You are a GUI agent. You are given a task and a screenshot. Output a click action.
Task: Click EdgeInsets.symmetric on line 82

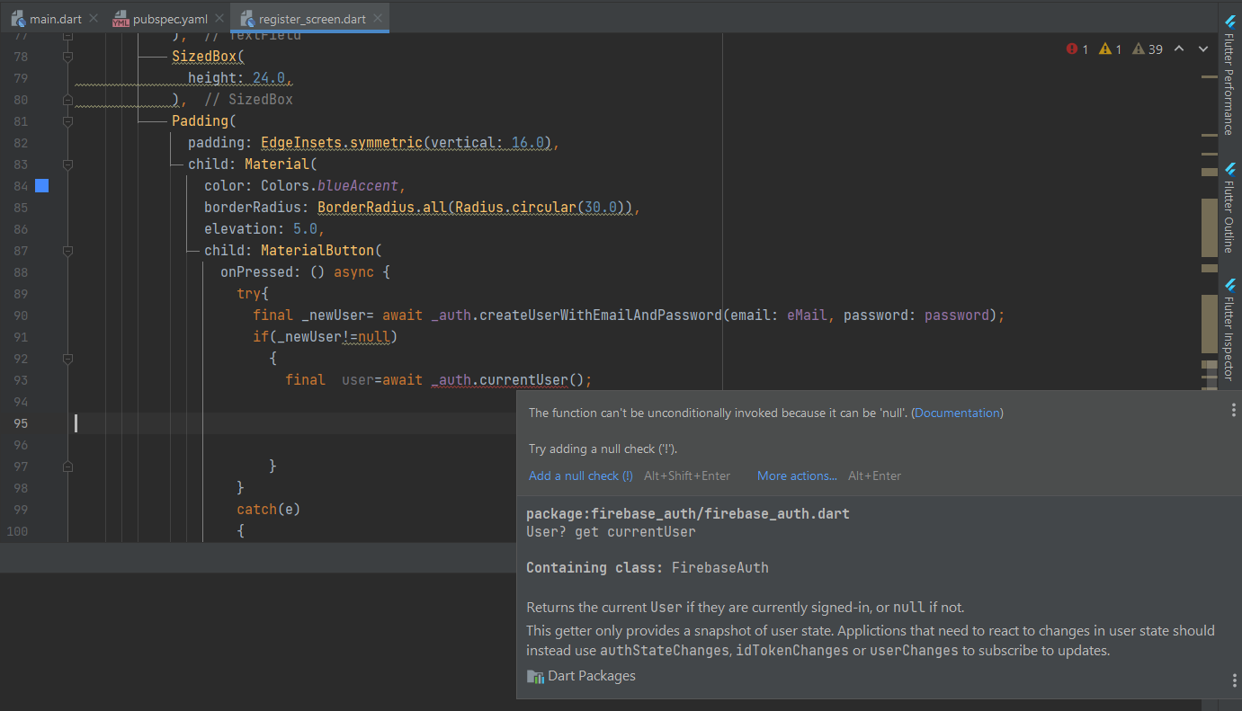coord(342,143)
